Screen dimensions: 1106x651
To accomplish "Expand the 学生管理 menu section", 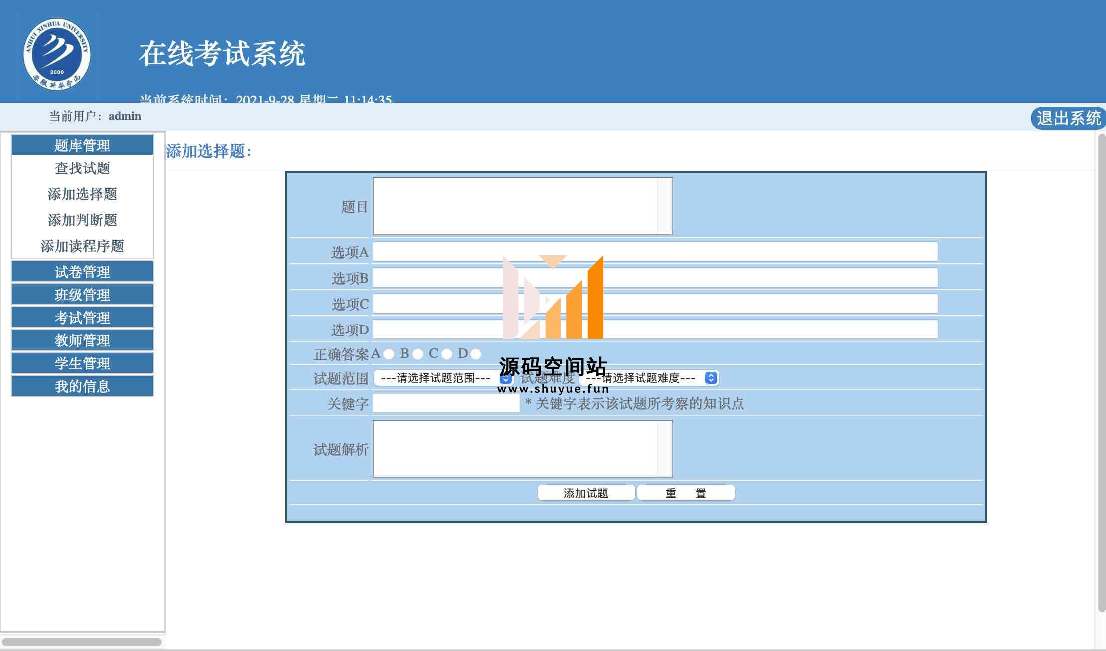I will coord(82,363).
